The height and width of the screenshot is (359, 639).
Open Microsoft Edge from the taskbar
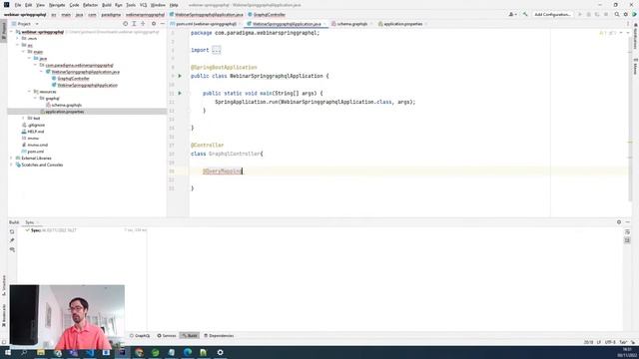(x=188, y=352)
